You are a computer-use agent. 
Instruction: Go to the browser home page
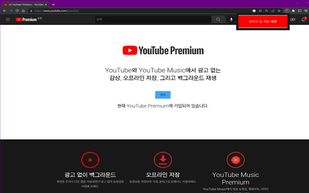23,11
